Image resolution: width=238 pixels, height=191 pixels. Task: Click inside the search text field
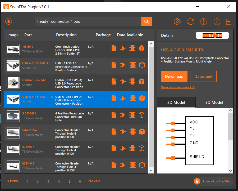coord(88,21)
